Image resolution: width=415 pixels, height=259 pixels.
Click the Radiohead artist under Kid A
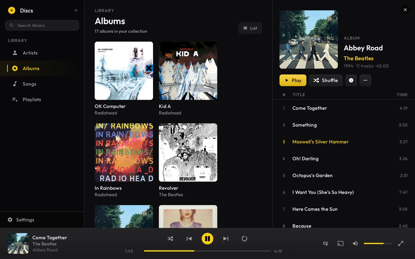coord(170,113)
